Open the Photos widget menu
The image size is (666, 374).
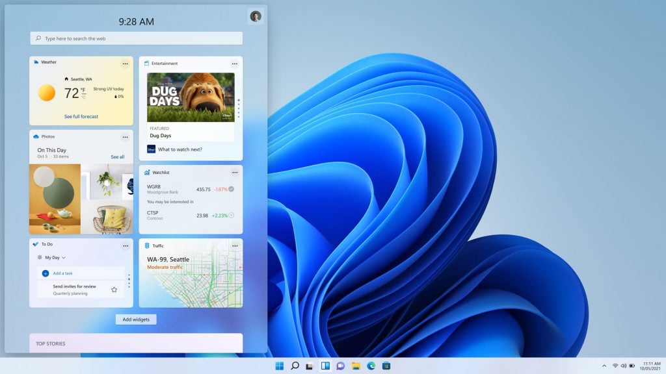tap(125, 137)
